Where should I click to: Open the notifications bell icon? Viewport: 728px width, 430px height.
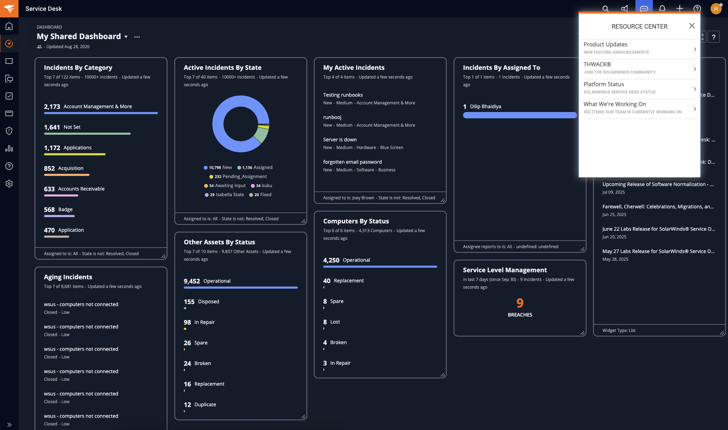pos(662,9)
